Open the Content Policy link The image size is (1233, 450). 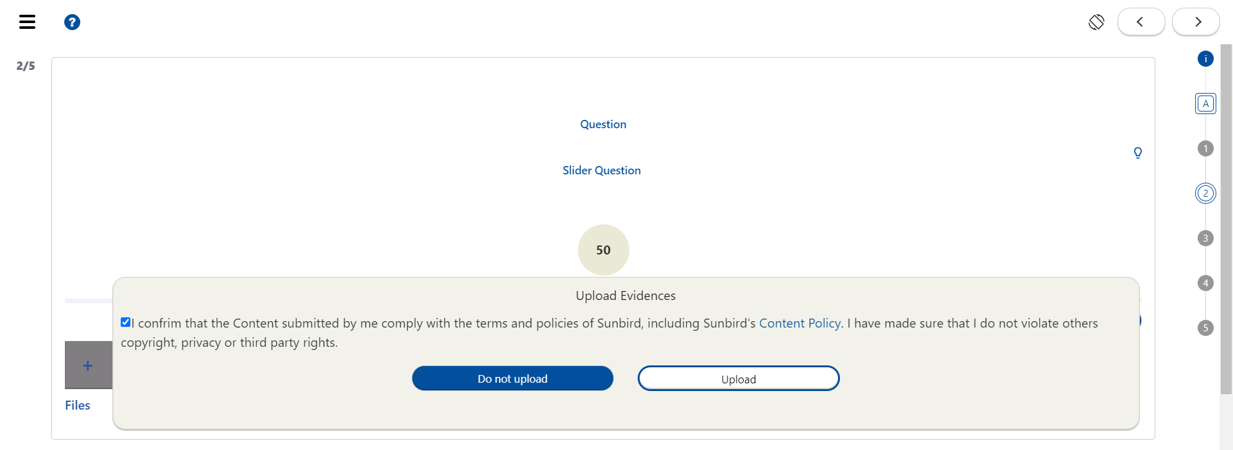[x=800, y=324]
